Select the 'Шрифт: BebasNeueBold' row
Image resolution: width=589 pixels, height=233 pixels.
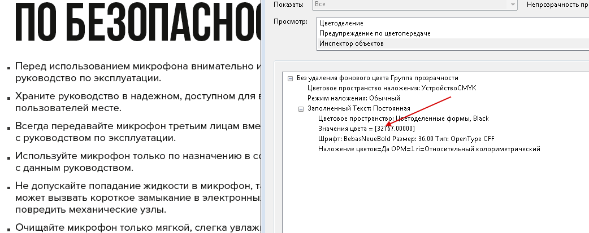[x=406, y=139]
